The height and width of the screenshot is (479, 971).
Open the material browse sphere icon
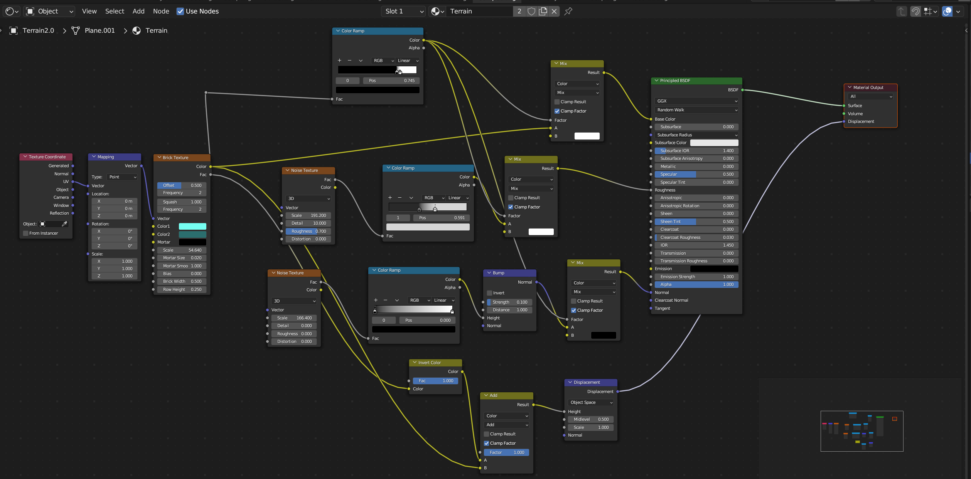(437, 11)
